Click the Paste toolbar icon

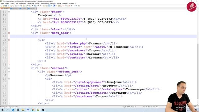(24, 6)
